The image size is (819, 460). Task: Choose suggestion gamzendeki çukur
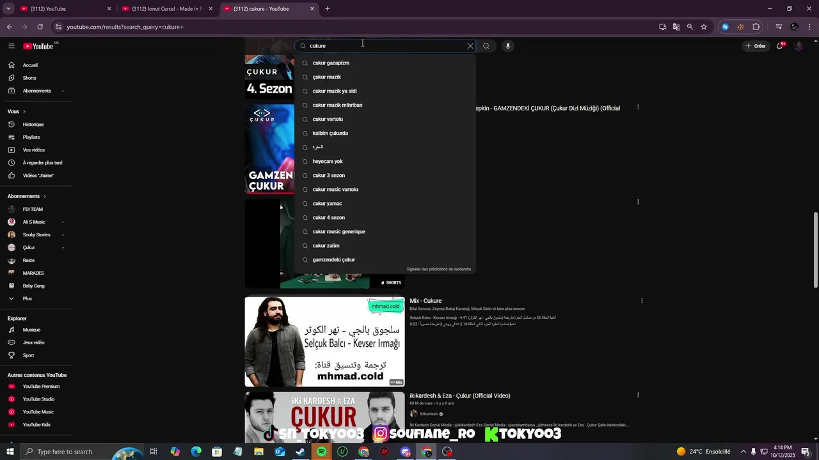pyautogui.click(x=385, y=260)
